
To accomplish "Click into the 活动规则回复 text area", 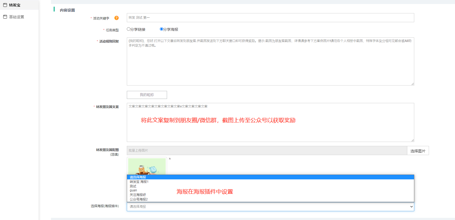I will pos(270,64).
